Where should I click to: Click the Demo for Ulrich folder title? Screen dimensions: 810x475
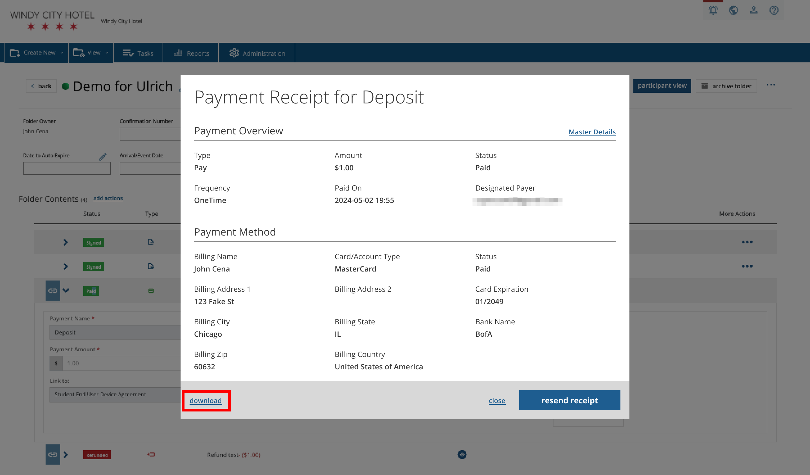tap(123, 86)
